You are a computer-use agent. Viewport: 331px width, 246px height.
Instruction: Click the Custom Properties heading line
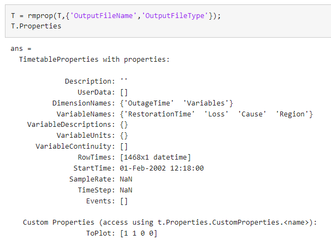[x=170, y=222]
